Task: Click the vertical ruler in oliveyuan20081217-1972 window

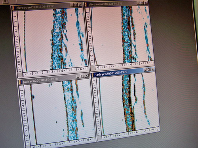Action: (90, 36)
